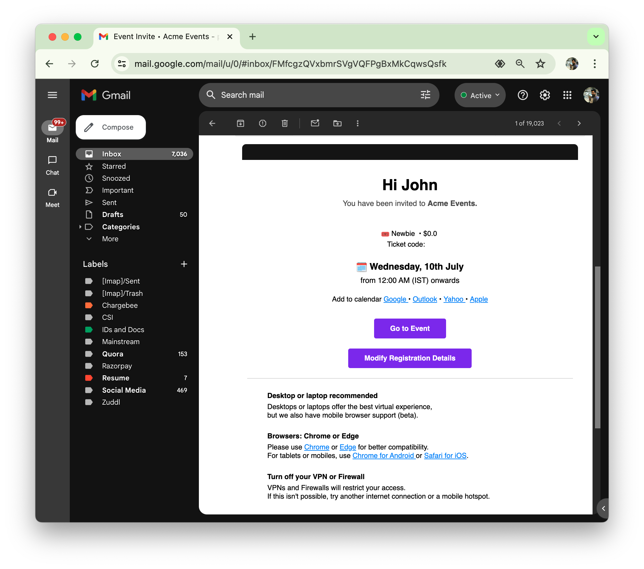Open the Active status dropdown
This screenshot has height=569, width=644.
480,95
